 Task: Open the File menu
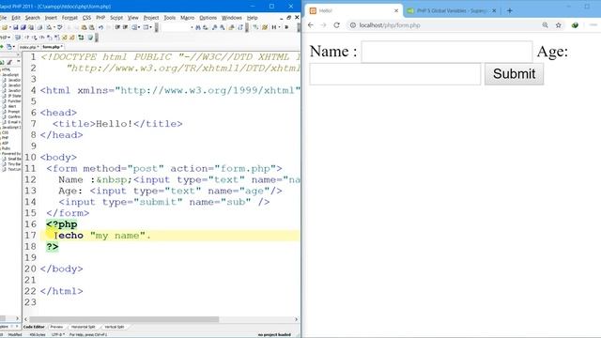[x=3, y=18]
